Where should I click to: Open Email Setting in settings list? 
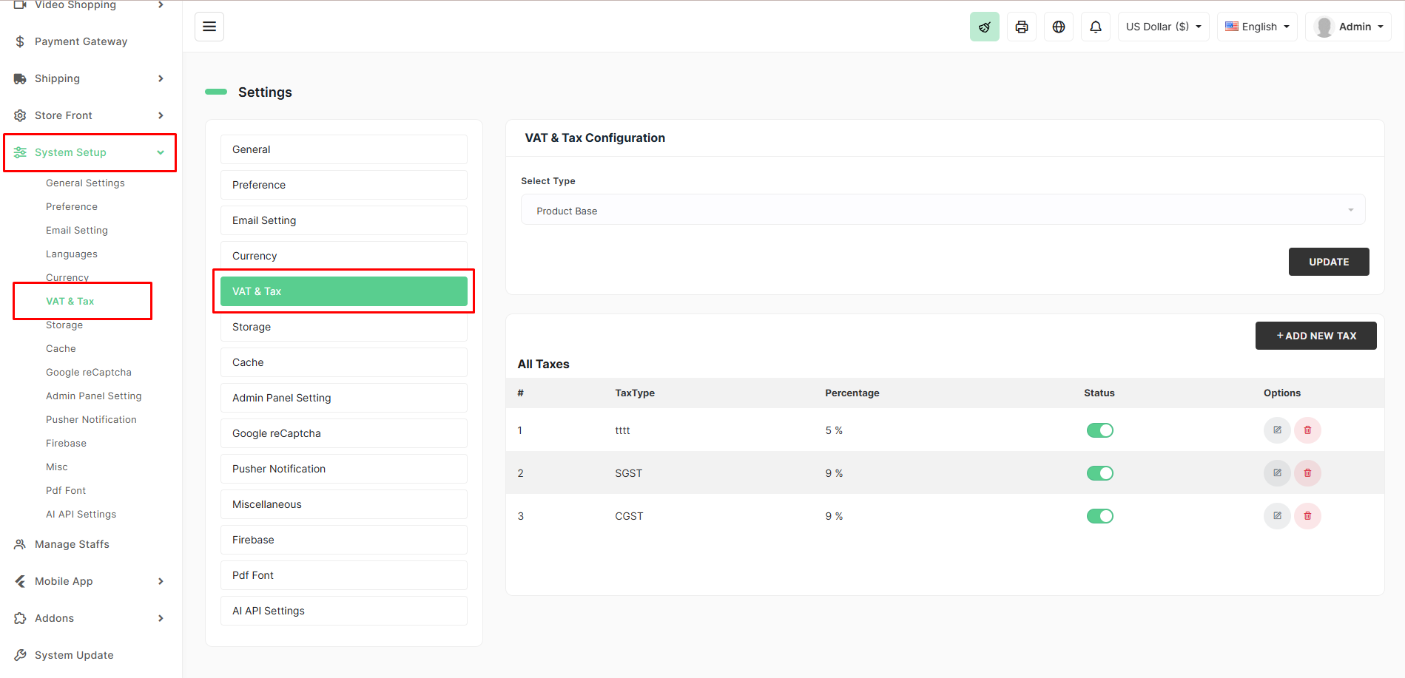tap(343, 220)
